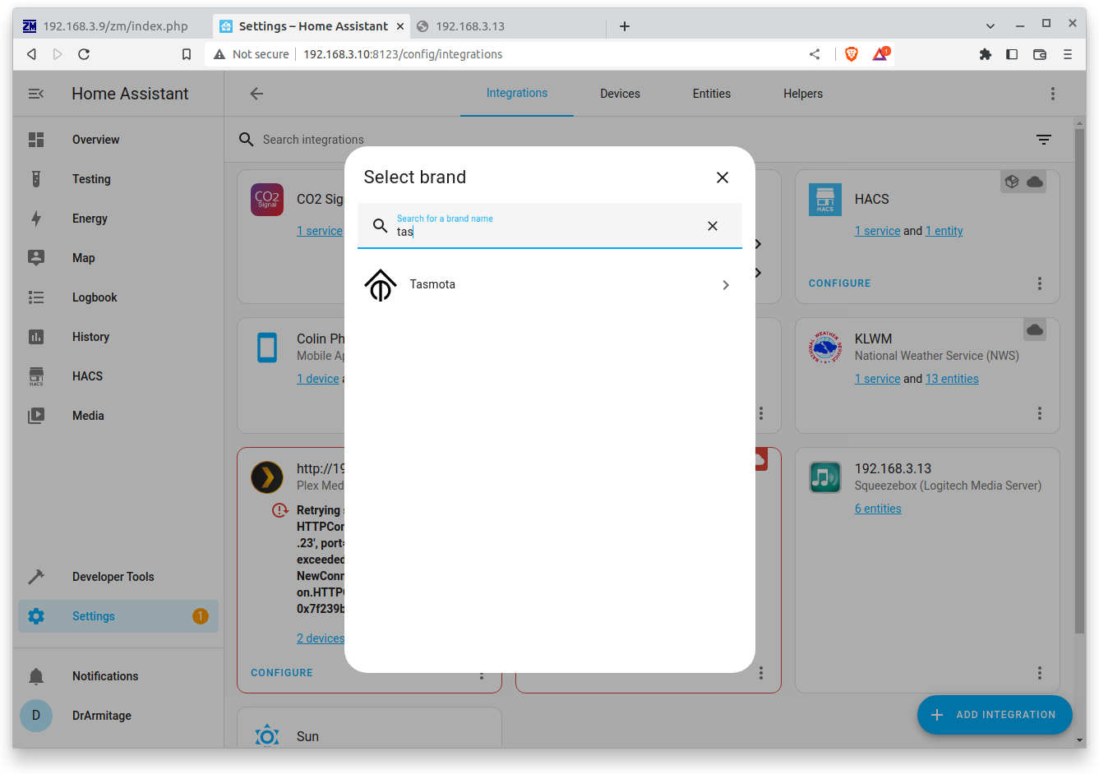Switch to the Helpers tab
This screenshot has width=1099, height=774.
pyautogui.click(x=803, y=94)
